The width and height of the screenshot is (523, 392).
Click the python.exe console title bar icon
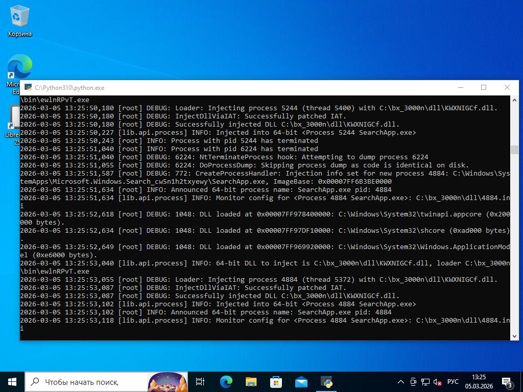click(x=28, y=87)
